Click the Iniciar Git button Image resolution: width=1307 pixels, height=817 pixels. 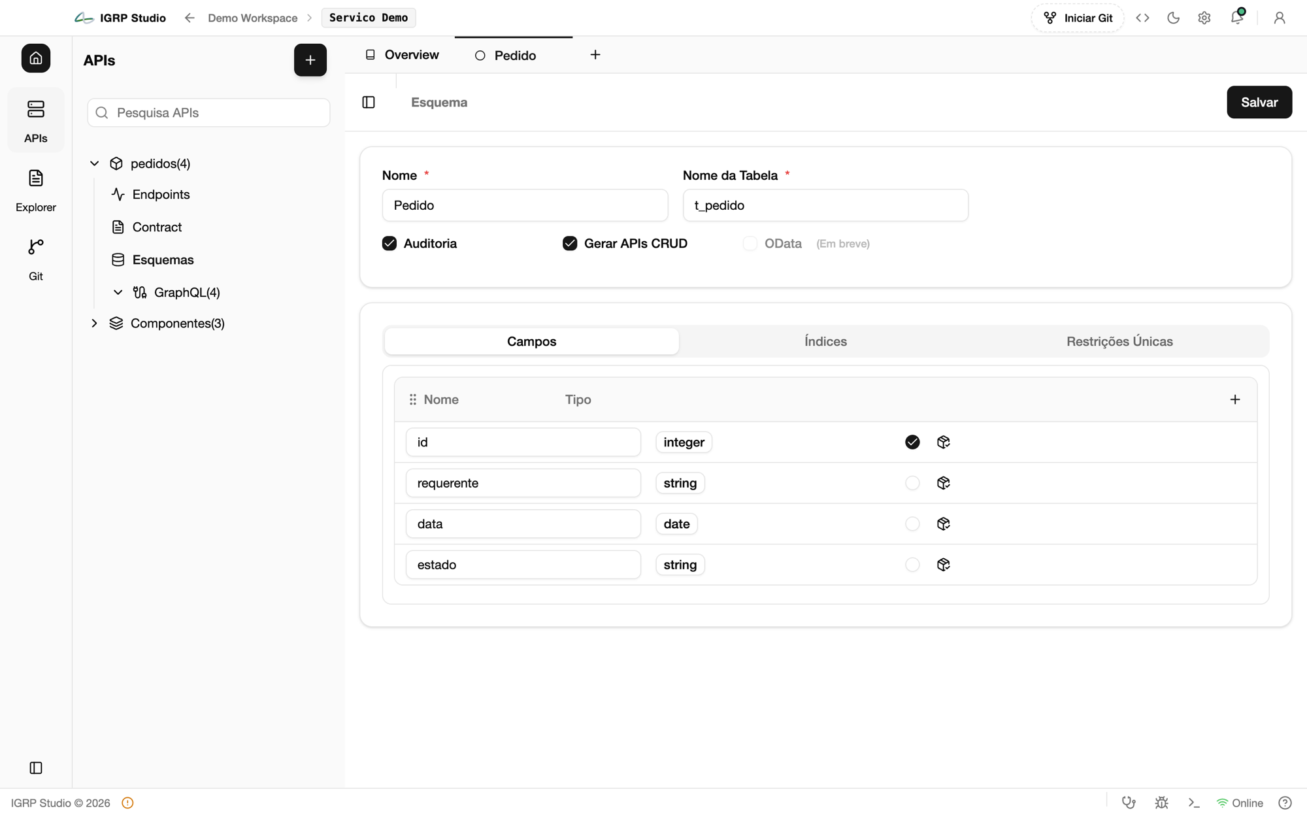click(x=1077, y=18)
